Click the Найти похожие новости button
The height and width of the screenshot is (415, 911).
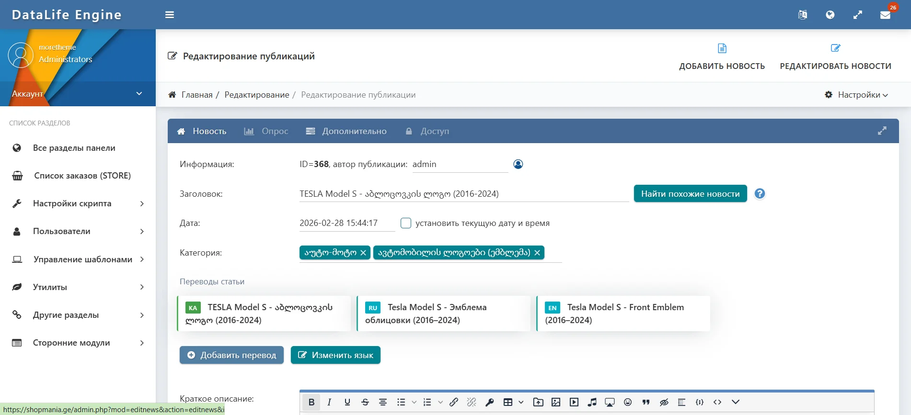tap(690, 194)
